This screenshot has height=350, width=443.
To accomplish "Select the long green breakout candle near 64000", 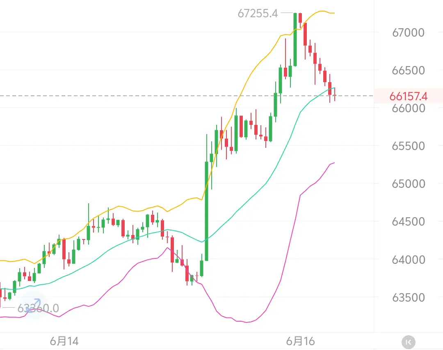I will coord(206,211).
